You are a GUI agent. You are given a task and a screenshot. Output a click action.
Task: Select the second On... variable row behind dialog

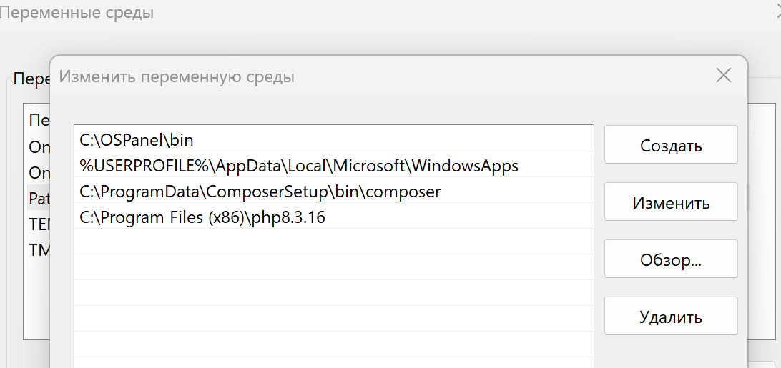pos(38,172)
